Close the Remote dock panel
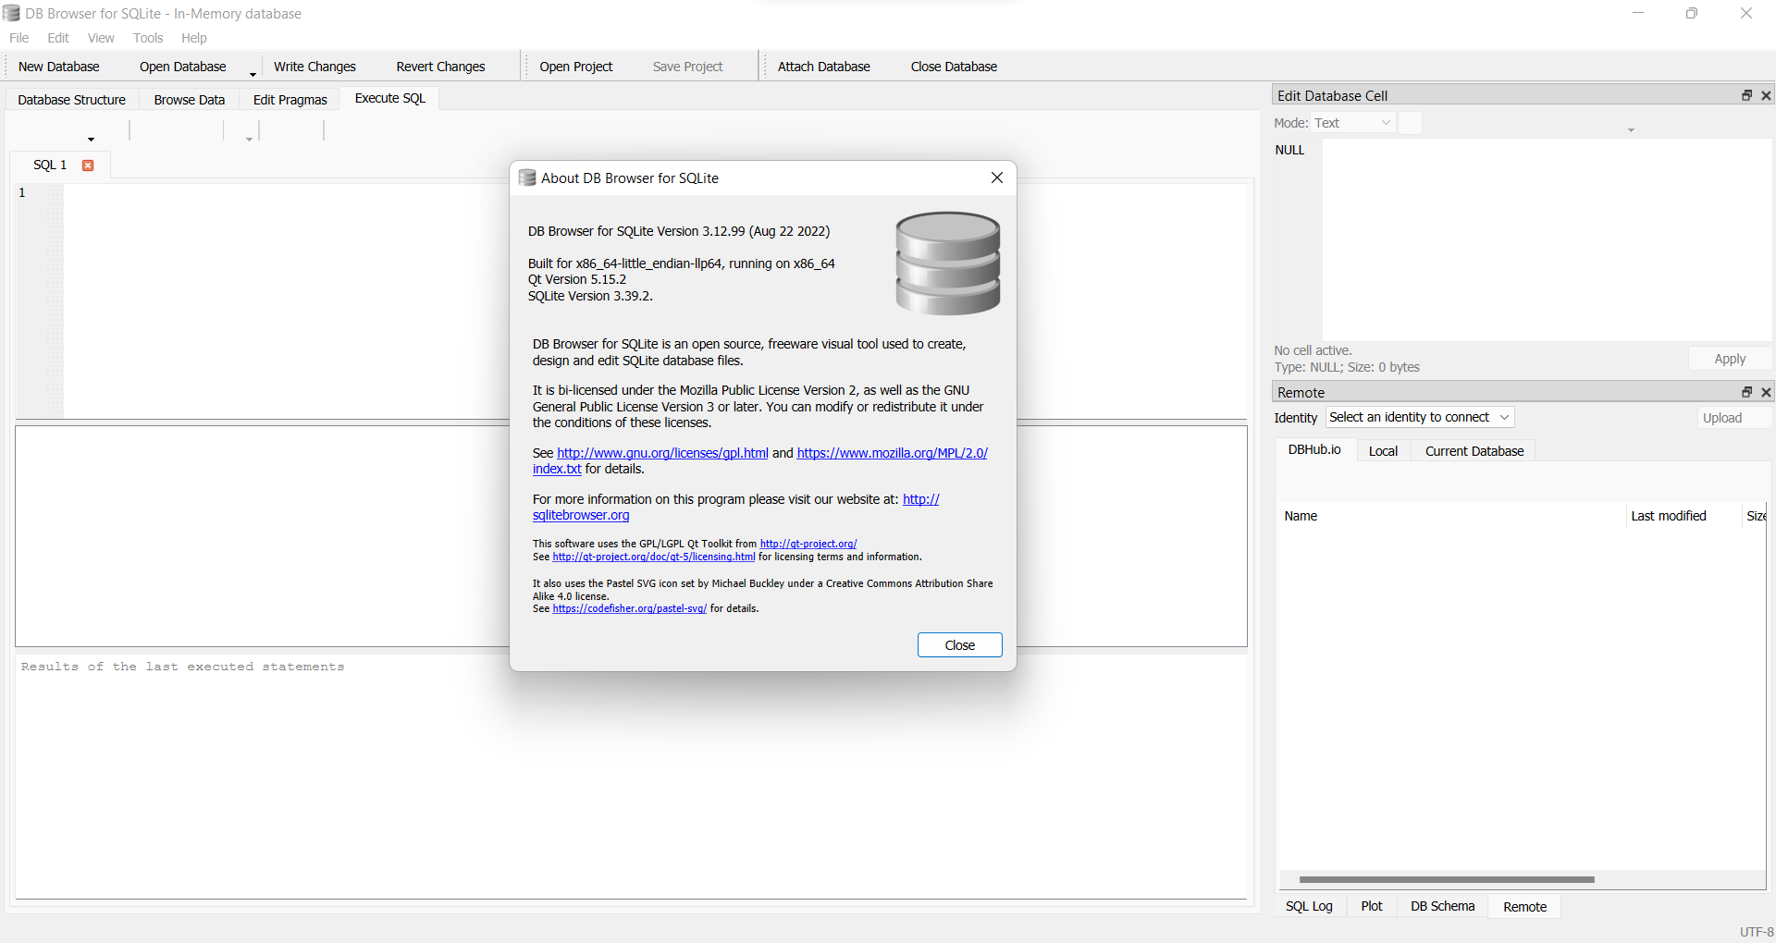This screenshot has width=1776, height=943. (x=1766, y=392)
